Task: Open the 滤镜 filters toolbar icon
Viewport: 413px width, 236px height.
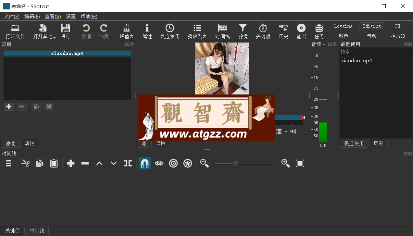Action: coord(243,31)
